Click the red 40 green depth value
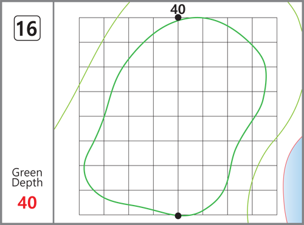This screenshot has height=225, width=304. tap(27, 203)
